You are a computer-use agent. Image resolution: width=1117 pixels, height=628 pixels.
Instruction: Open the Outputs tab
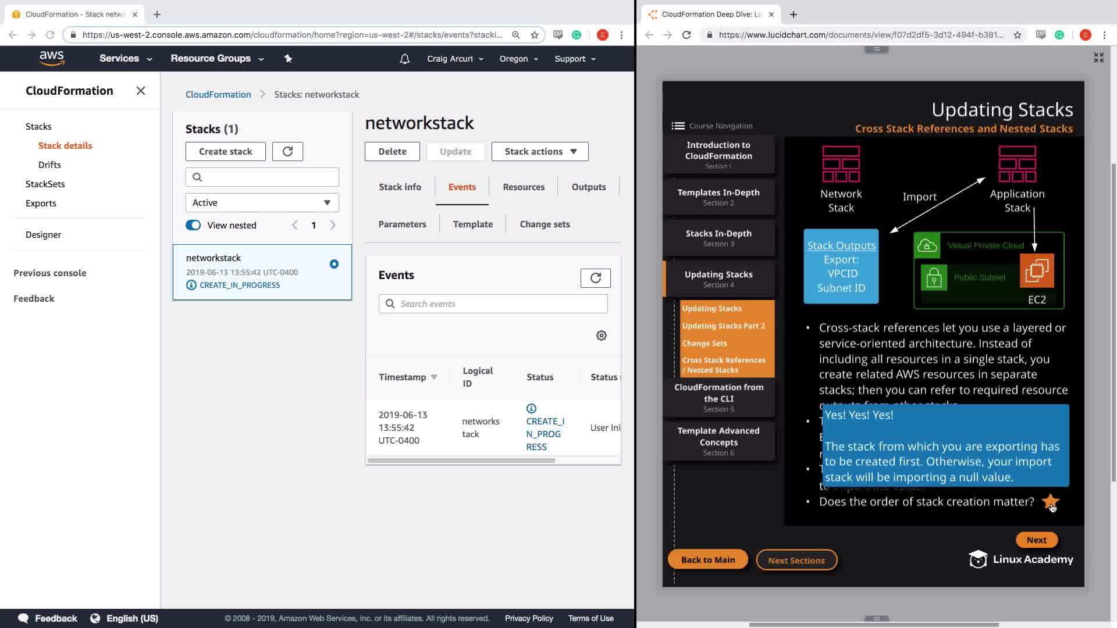588,187
